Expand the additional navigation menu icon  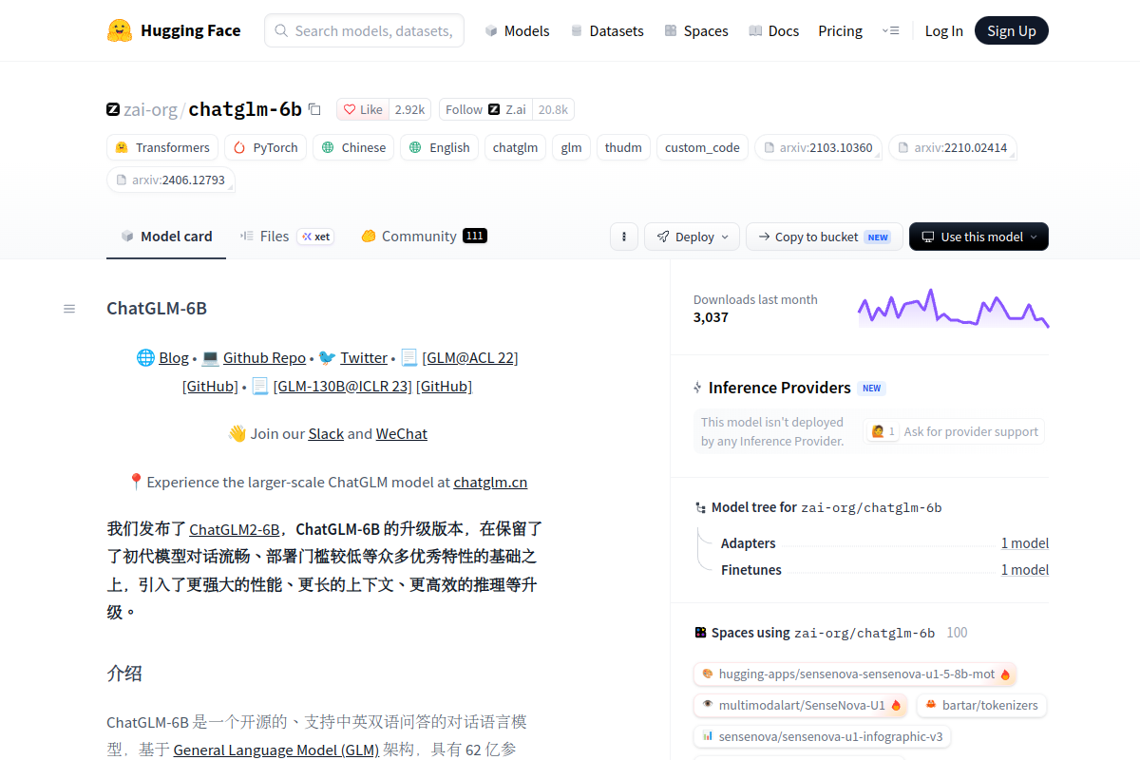[x=890, y=30]
